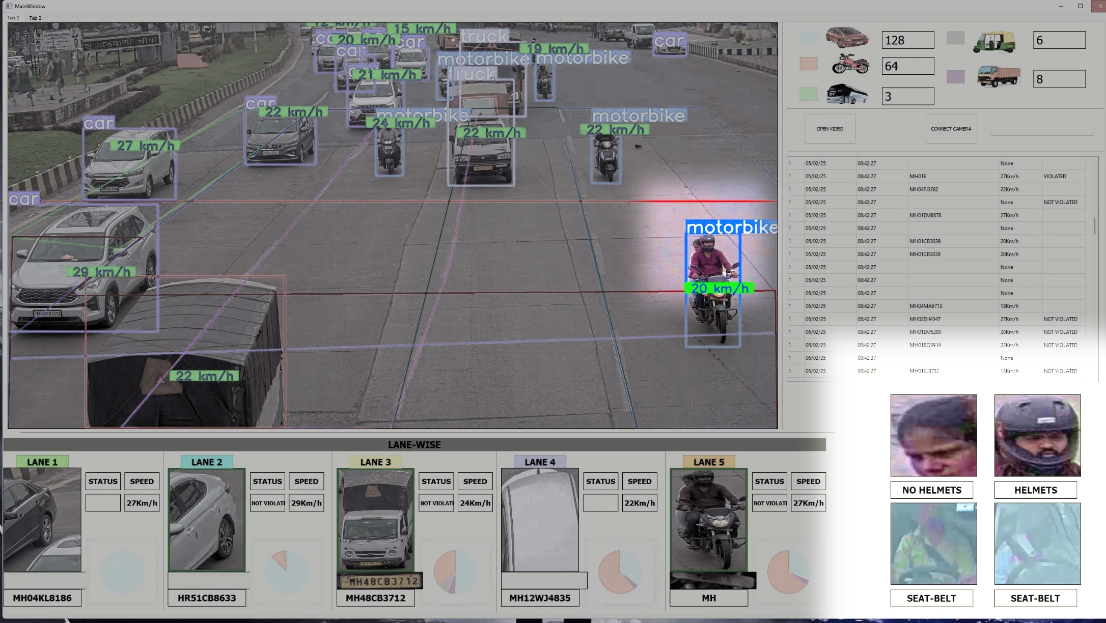
Task: Switch to Tab 2
Action: tap(35, 18)
